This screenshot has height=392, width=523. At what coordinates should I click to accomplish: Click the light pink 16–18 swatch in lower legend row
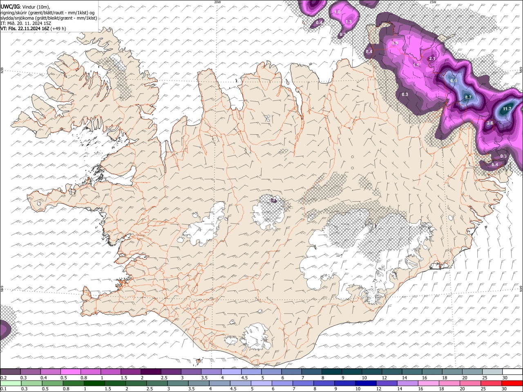[x=428, y=383]
